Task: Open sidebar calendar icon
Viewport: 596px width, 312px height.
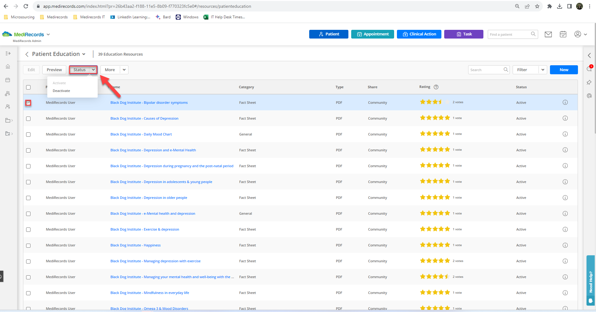Action: pyautogui.click(x=8, y=80)
